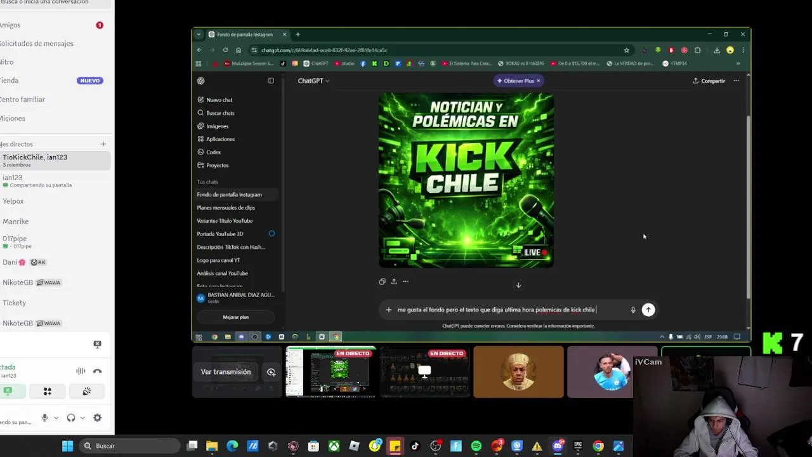
Task: Open chat 'Portada YouTube 3D'
Action: [x=220, y=234]
